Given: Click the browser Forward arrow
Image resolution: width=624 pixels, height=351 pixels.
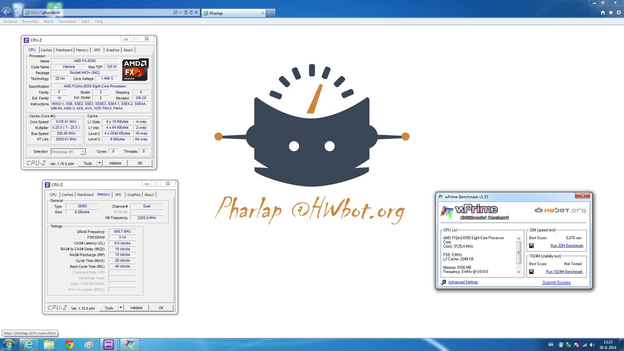Looking at the screenshot, I should point(18,12).
